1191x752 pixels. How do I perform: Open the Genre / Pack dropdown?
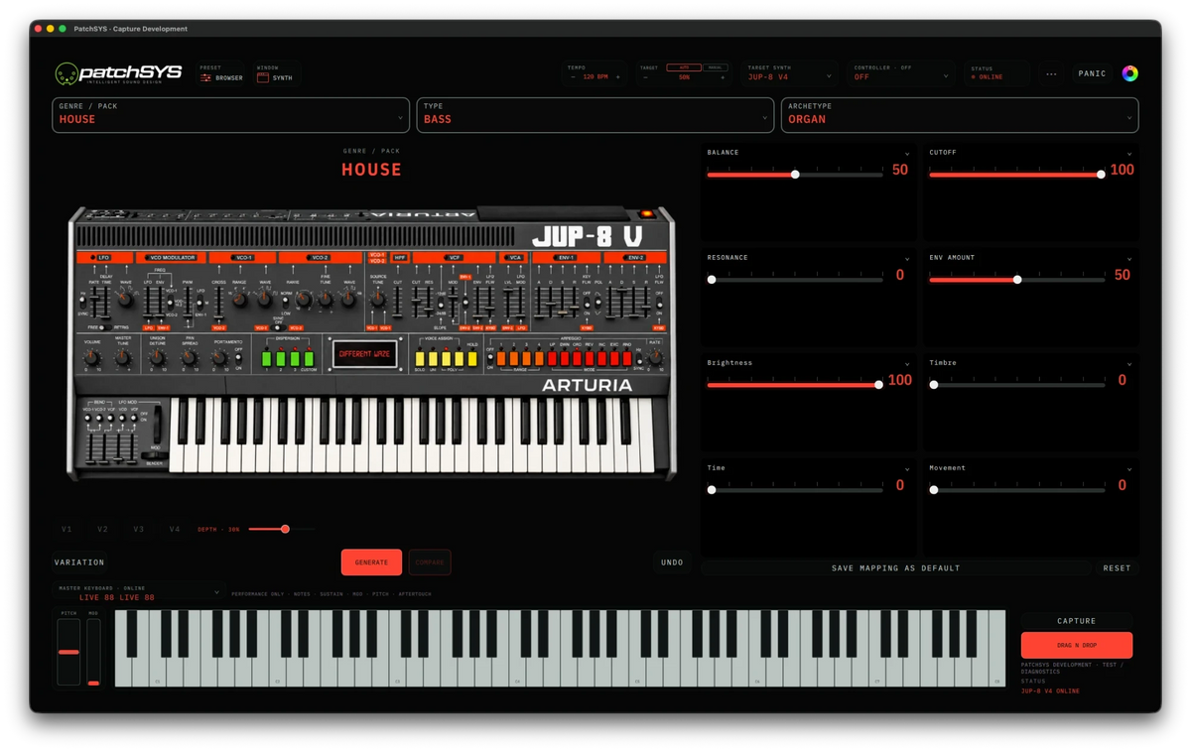(230, 115)
